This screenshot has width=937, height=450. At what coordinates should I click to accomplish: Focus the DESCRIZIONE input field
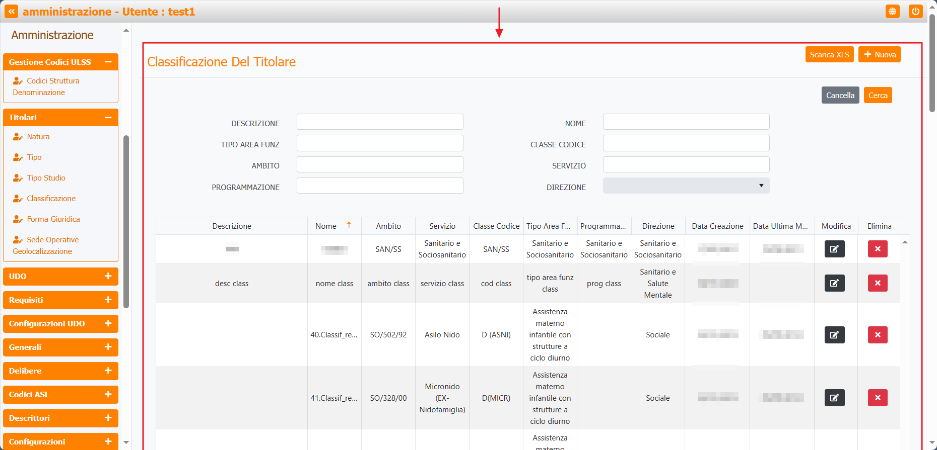(379, 122)
